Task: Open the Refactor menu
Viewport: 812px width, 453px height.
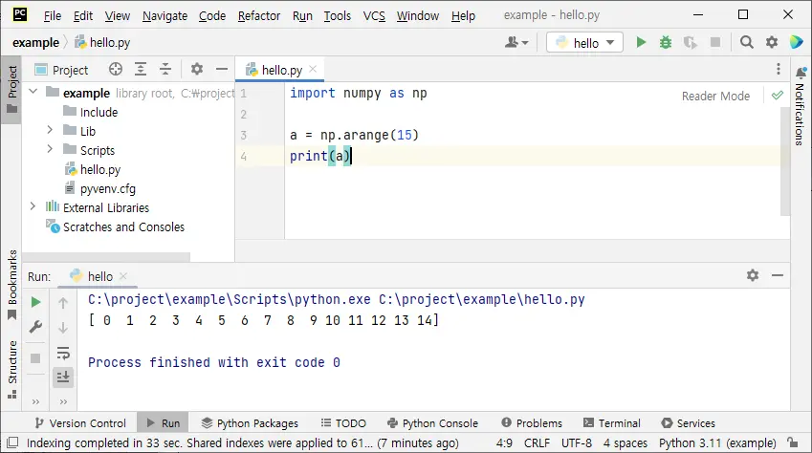Action: (x=259, y=16)
